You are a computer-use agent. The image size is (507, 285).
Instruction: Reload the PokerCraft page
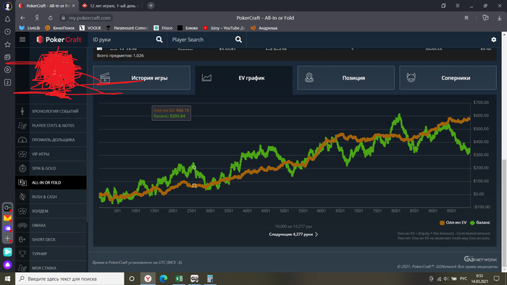tap(51, 18)
